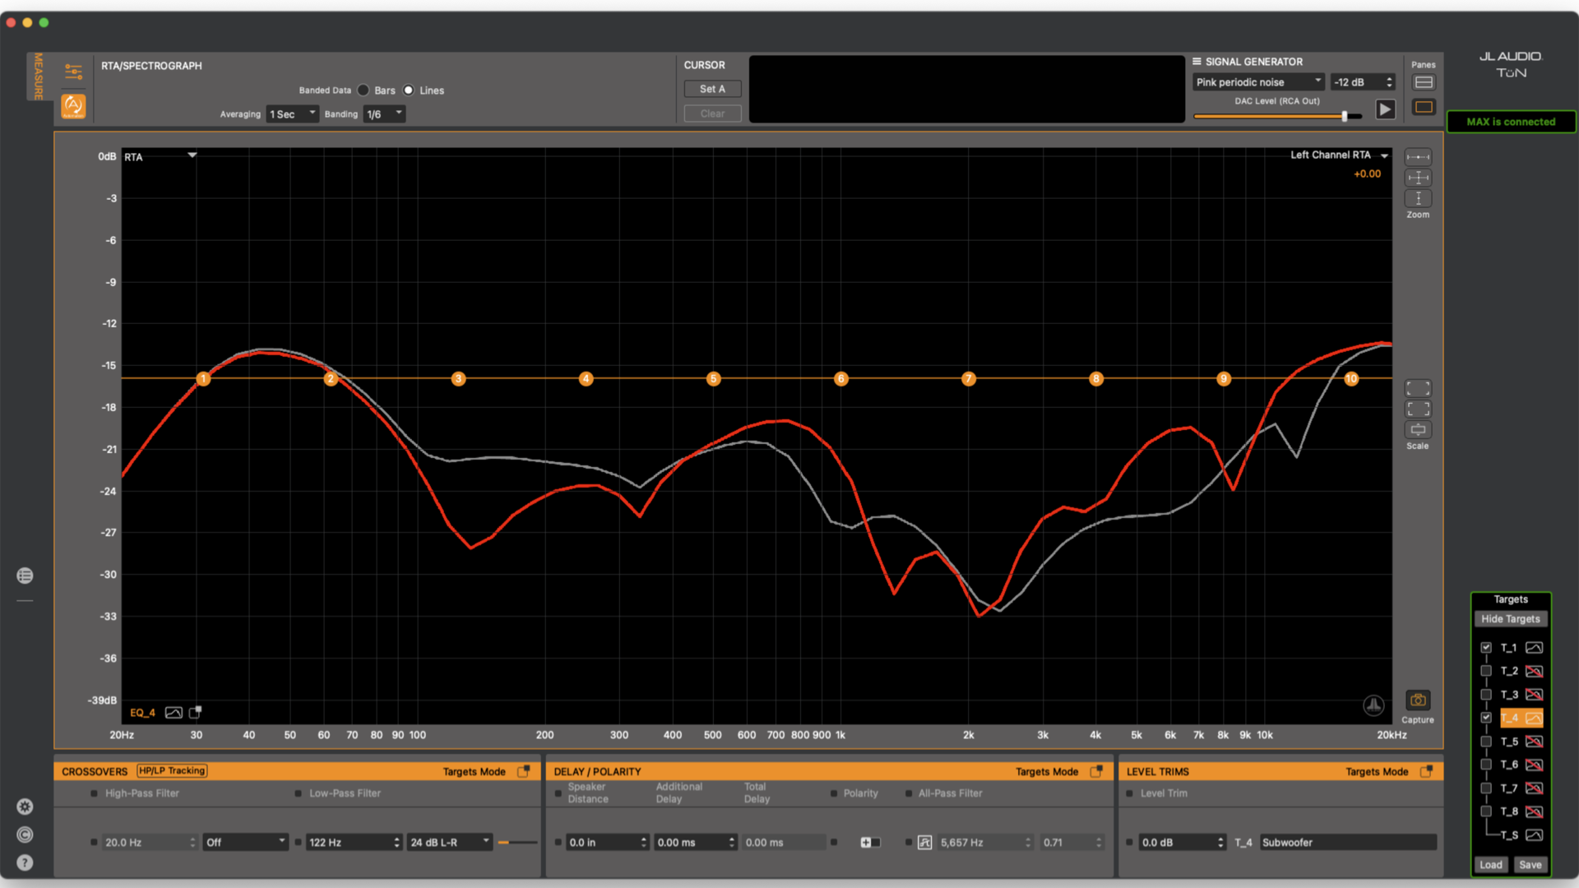Click the low-pass slope slider
This screenshot has width=1579, height=888.
517,843
